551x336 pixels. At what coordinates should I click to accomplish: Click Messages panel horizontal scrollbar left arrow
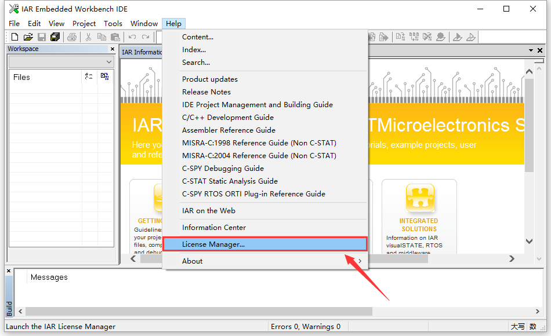pyautogui.click(x=20, y=312)
